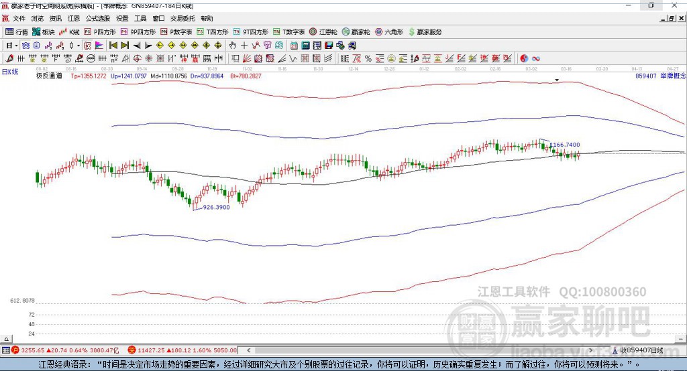Open the 工具 tools menu
The width and height of the screenshot is (687, 371).
click(x=140, y=18)
